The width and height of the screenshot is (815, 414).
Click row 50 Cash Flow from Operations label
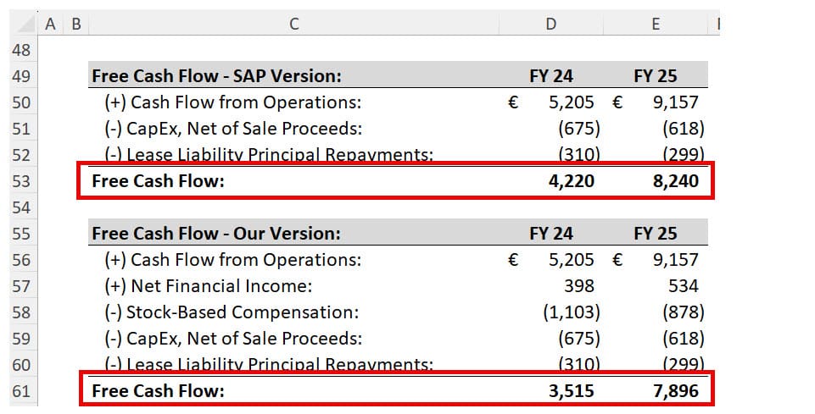tap(233, 102)
